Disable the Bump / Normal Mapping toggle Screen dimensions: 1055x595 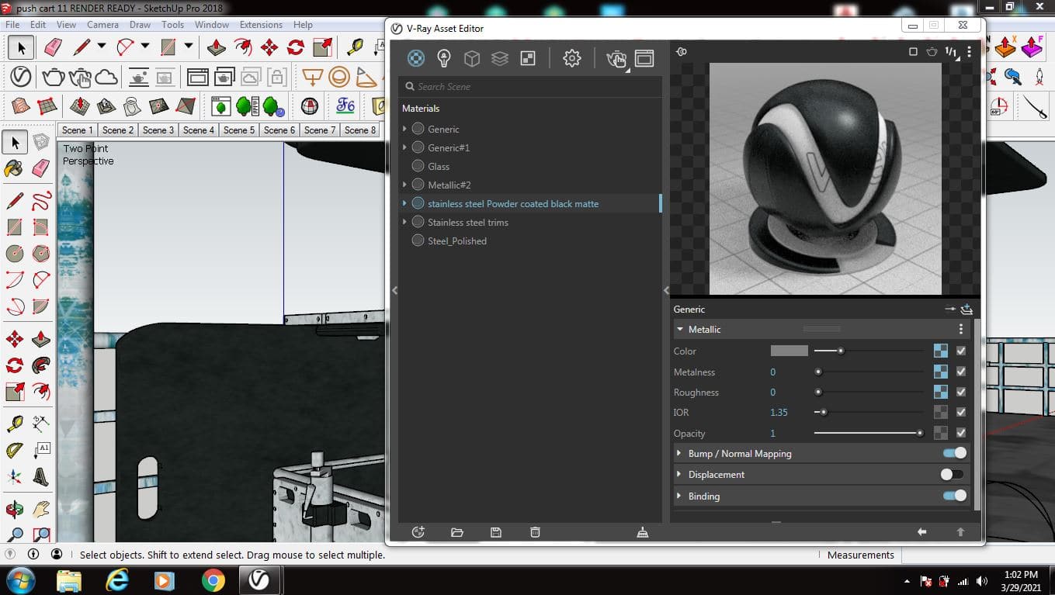954,453
